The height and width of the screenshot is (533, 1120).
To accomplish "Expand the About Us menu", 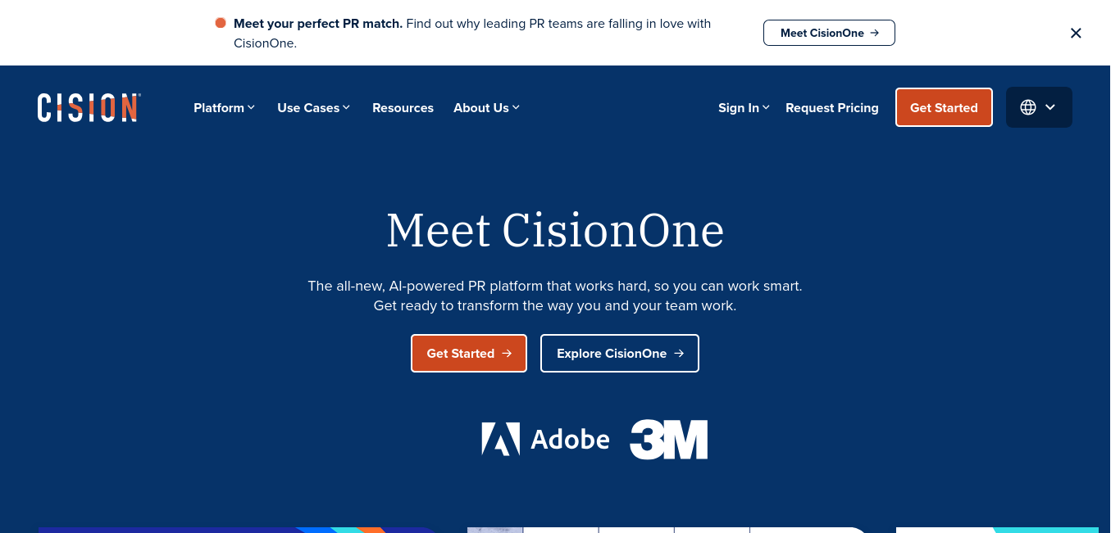I will [x=487, y=107].
